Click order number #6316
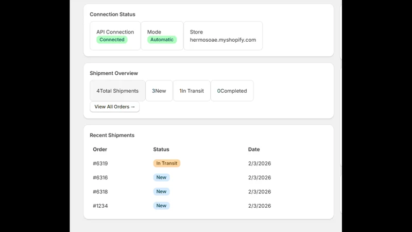This screenshot has height=232, width=412. 100,177
